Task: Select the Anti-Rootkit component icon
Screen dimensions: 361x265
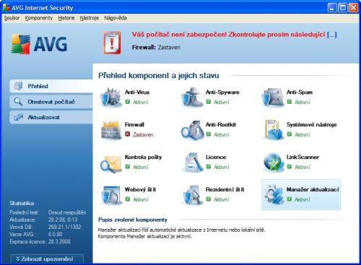Action: pyautogui.click(x=192, y=130)
